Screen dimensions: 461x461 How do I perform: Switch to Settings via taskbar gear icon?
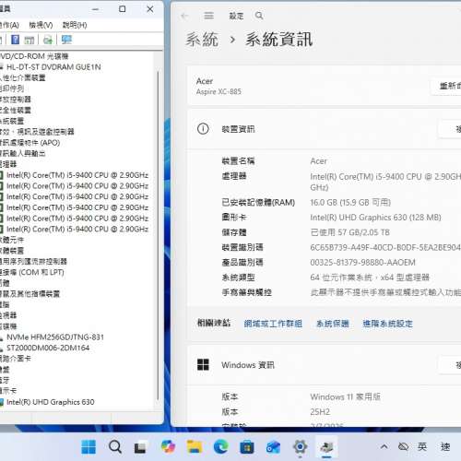(x=300, y=446)
